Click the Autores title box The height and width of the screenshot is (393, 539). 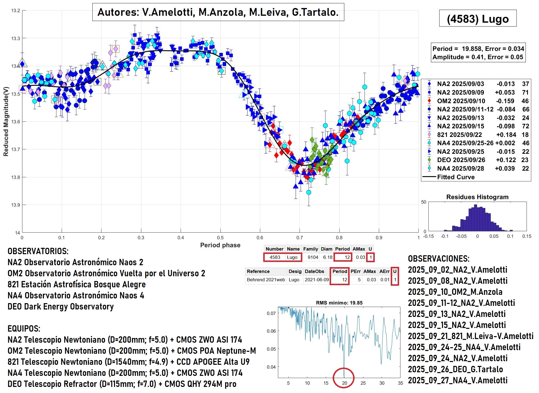(x=218, y=12)
